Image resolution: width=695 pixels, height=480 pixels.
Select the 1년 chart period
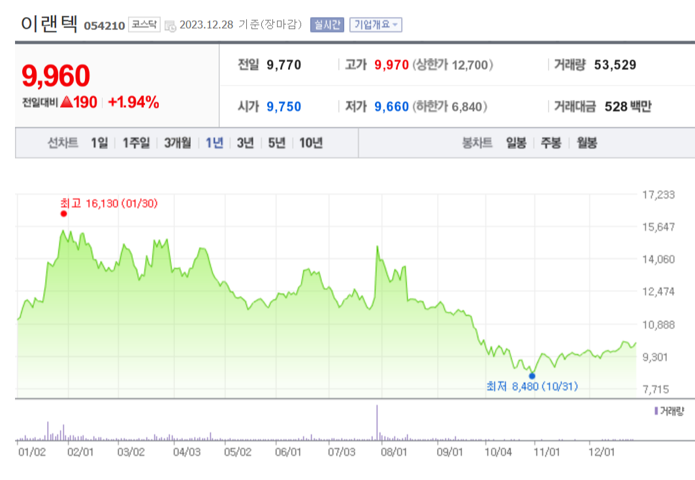click(214, 143)
